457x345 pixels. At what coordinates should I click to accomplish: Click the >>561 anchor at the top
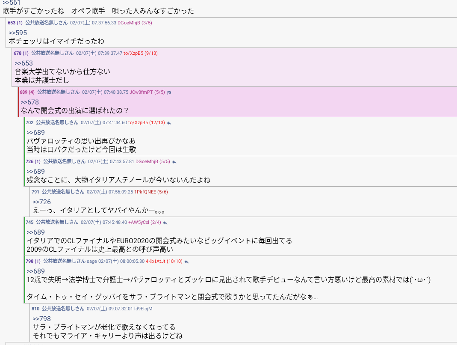[x=12, y=3]
